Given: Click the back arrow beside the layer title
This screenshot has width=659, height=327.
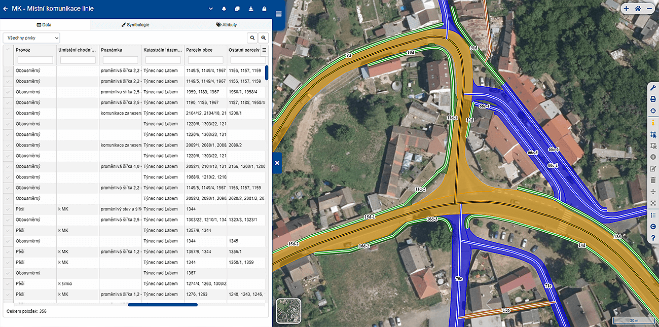Looking at the screenshot, I should (6, 9).
